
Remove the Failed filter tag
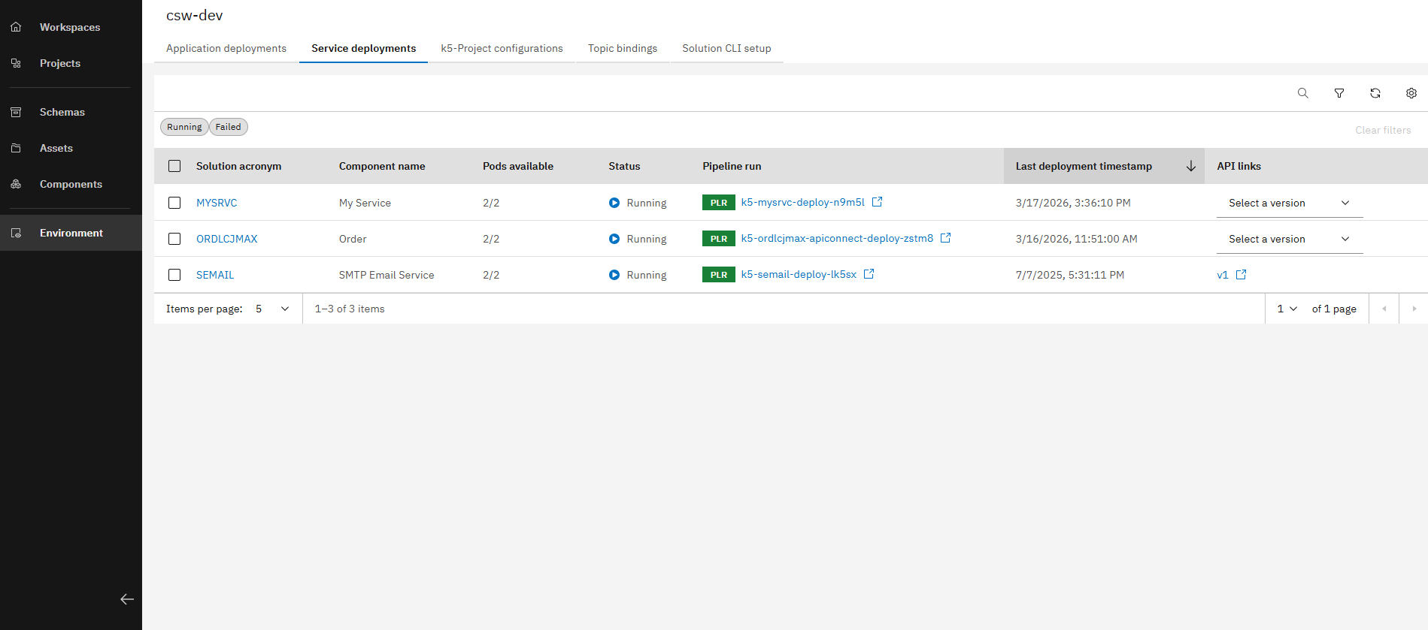[228, 127]
